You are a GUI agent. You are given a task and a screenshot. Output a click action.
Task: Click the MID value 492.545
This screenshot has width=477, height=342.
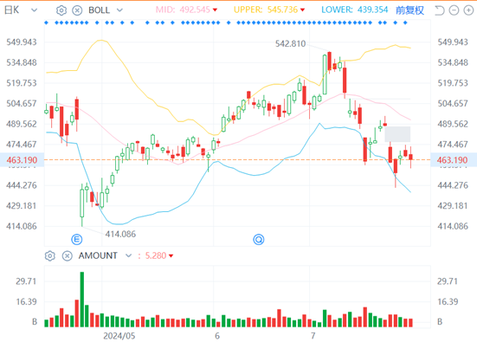coord(195,10)
